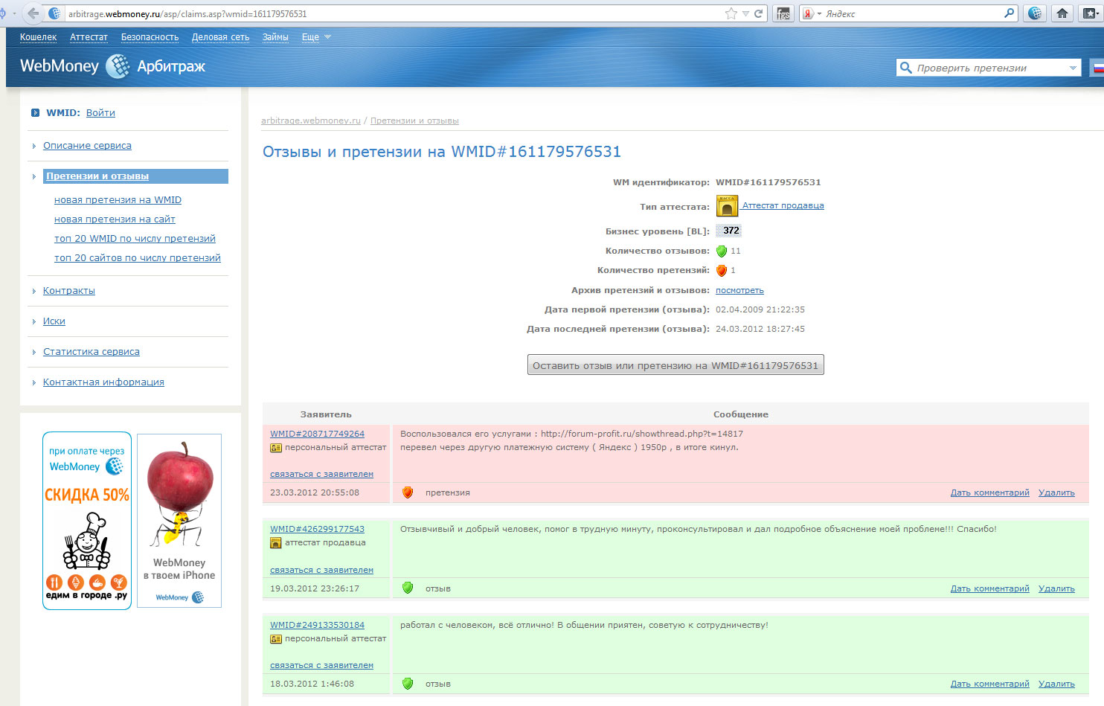The height and width of the screenshot is (706, 1104).
Task: Open the Кошелек menu item
Action: coord(38,37)
